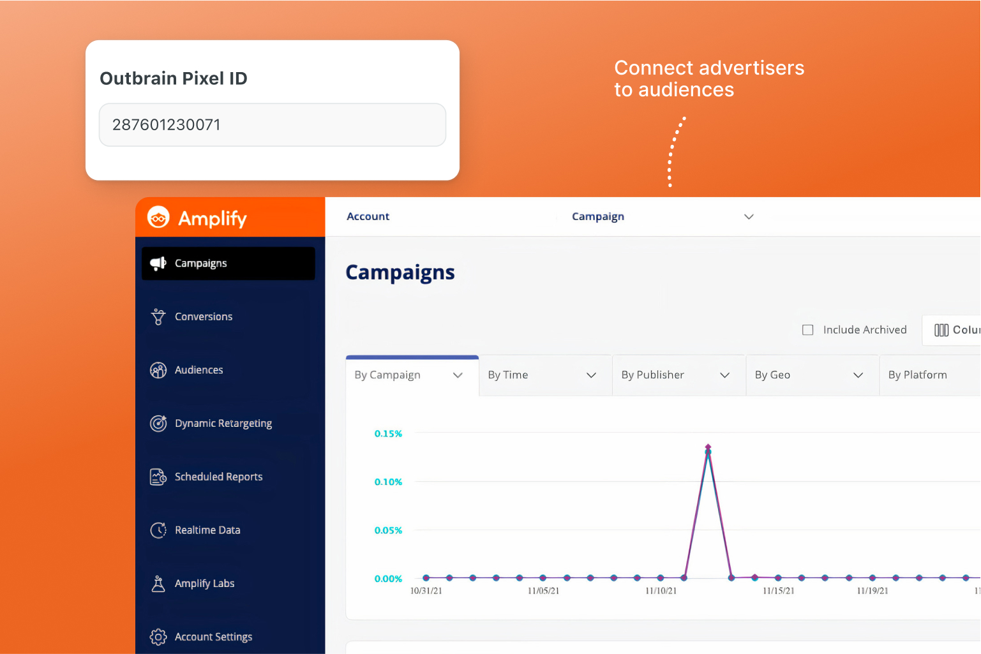Open the Amplify Labs flask icon
This screenshot has width=981, height=654.
click(x=158, y=583)
